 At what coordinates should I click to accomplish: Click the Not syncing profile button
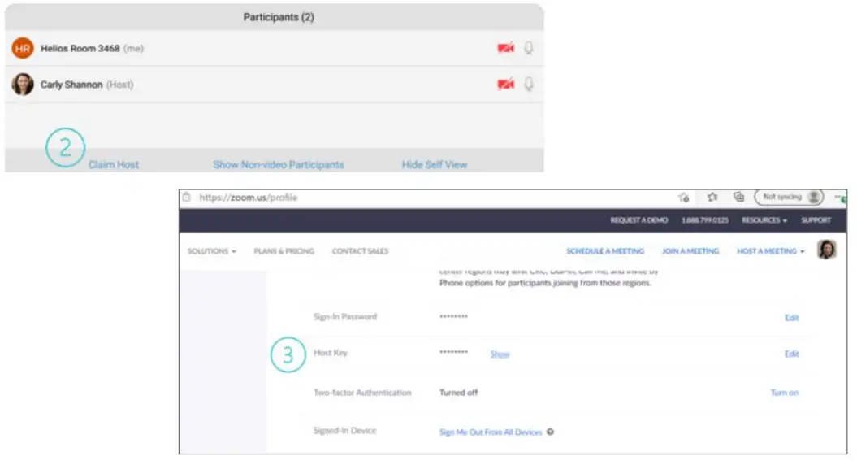(790, 197)
